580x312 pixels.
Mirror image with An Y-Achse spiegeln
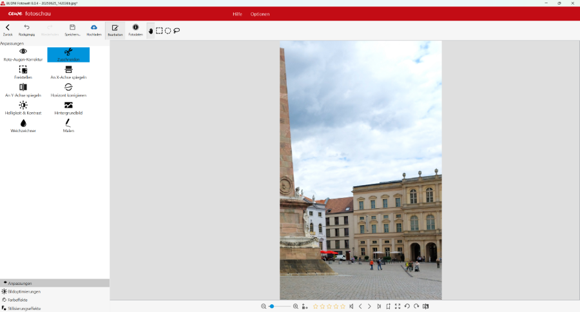(x=23, y=90)
